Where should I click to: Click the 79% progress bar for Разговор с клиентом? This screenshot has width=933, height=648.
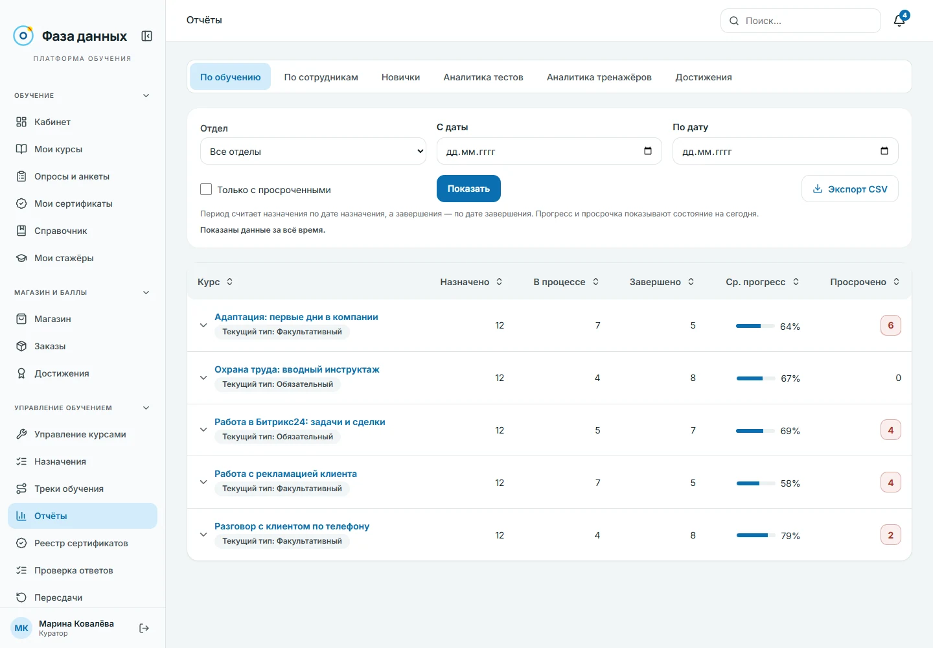pos(756,535)
